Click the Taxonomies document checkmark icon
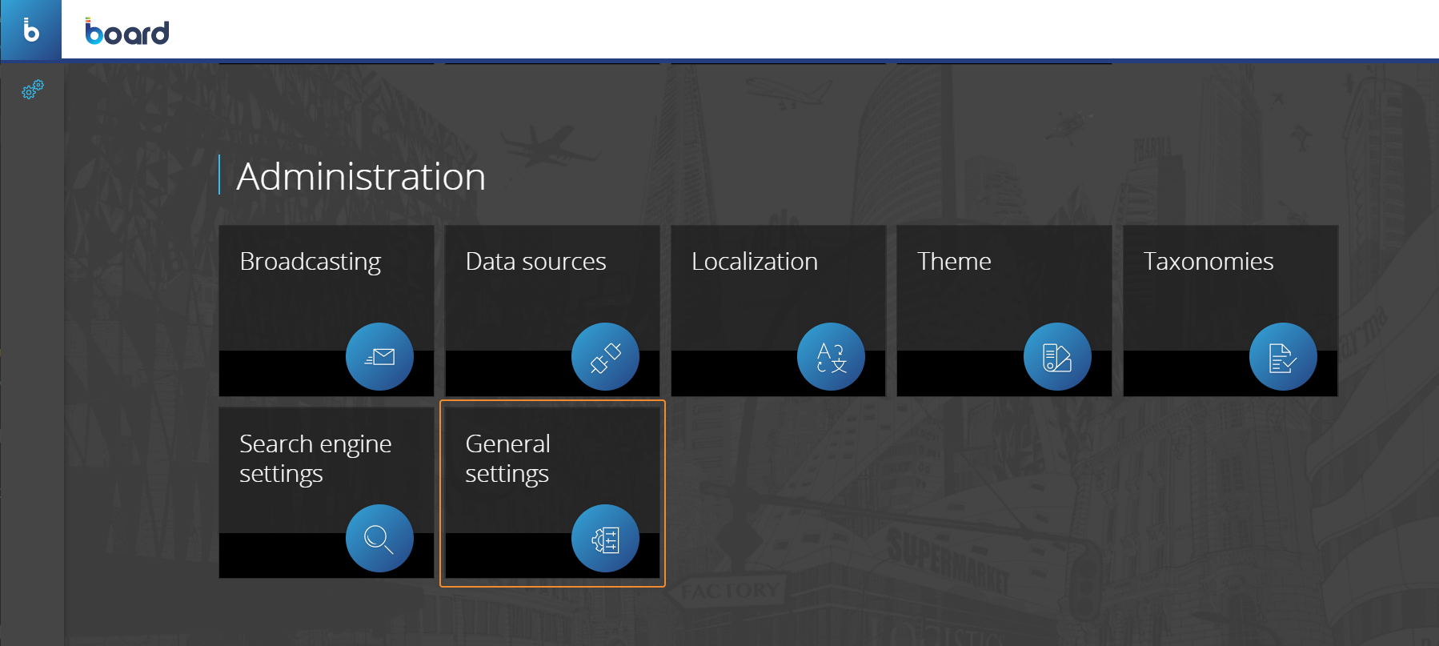The height and width of the screenshot is (646, 1439). click(1282, 357)
